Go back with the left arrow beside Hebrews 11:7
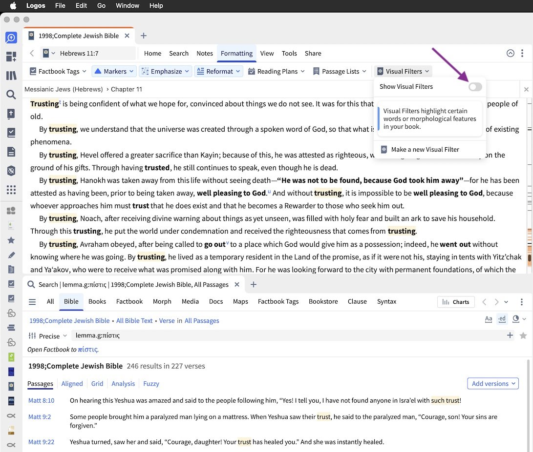Viewport: 533px width, 452px height. pyautogui.click(x=32, y=53)
